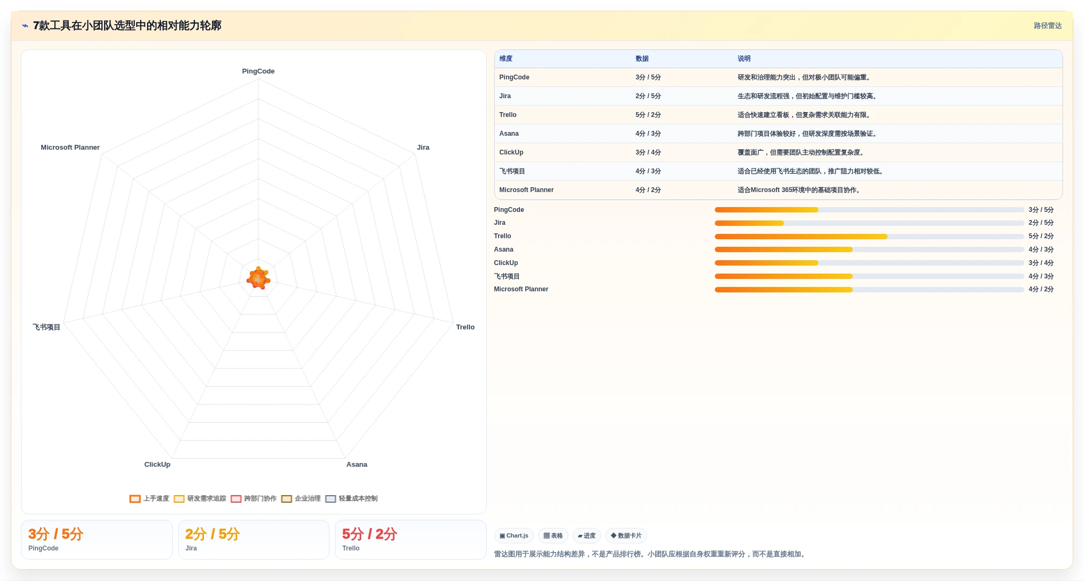
Task: Toggle the 研发需求追踪 legend item
Action: tap(200, 498)
